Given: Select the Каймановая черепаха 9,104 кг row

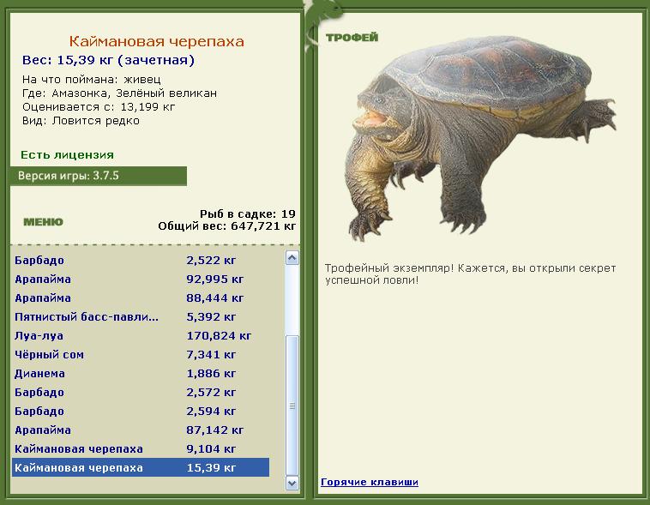Looking at the screenshot, I should (x=141, y=449).
